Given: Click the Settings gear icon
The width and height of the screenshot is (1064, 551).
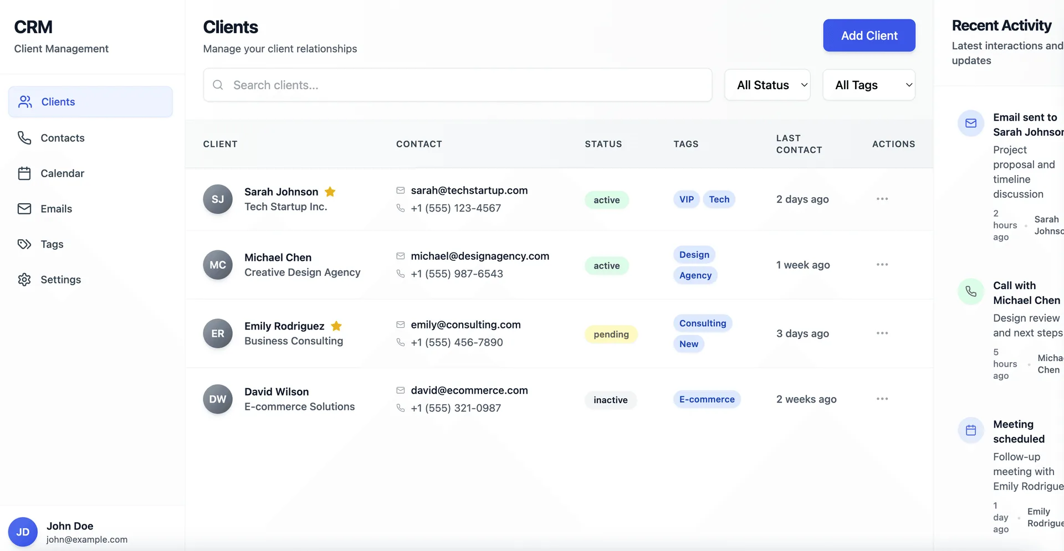Looking at the screenshot, I should click(24, 280).
